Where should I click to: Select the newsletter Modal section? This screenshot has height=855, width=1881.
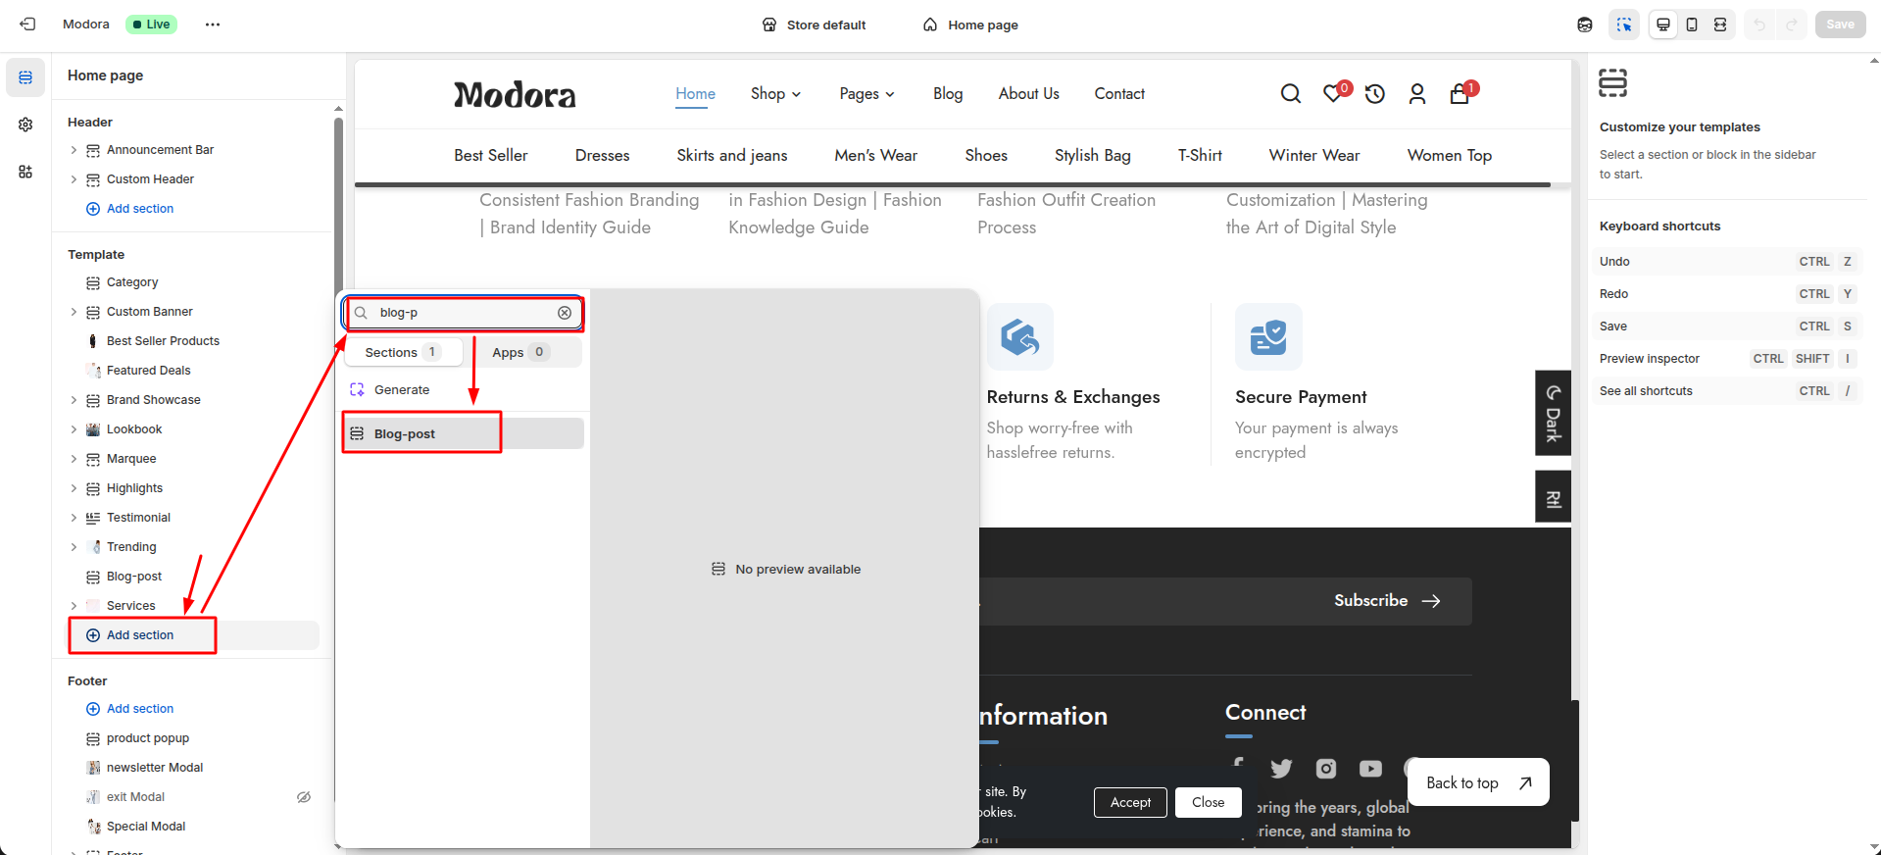[155, 768]
